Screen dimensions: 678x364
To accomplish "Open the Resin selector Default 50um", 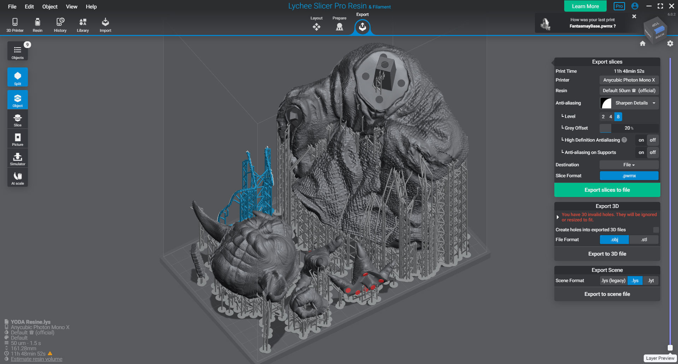I will click(629, 91).
